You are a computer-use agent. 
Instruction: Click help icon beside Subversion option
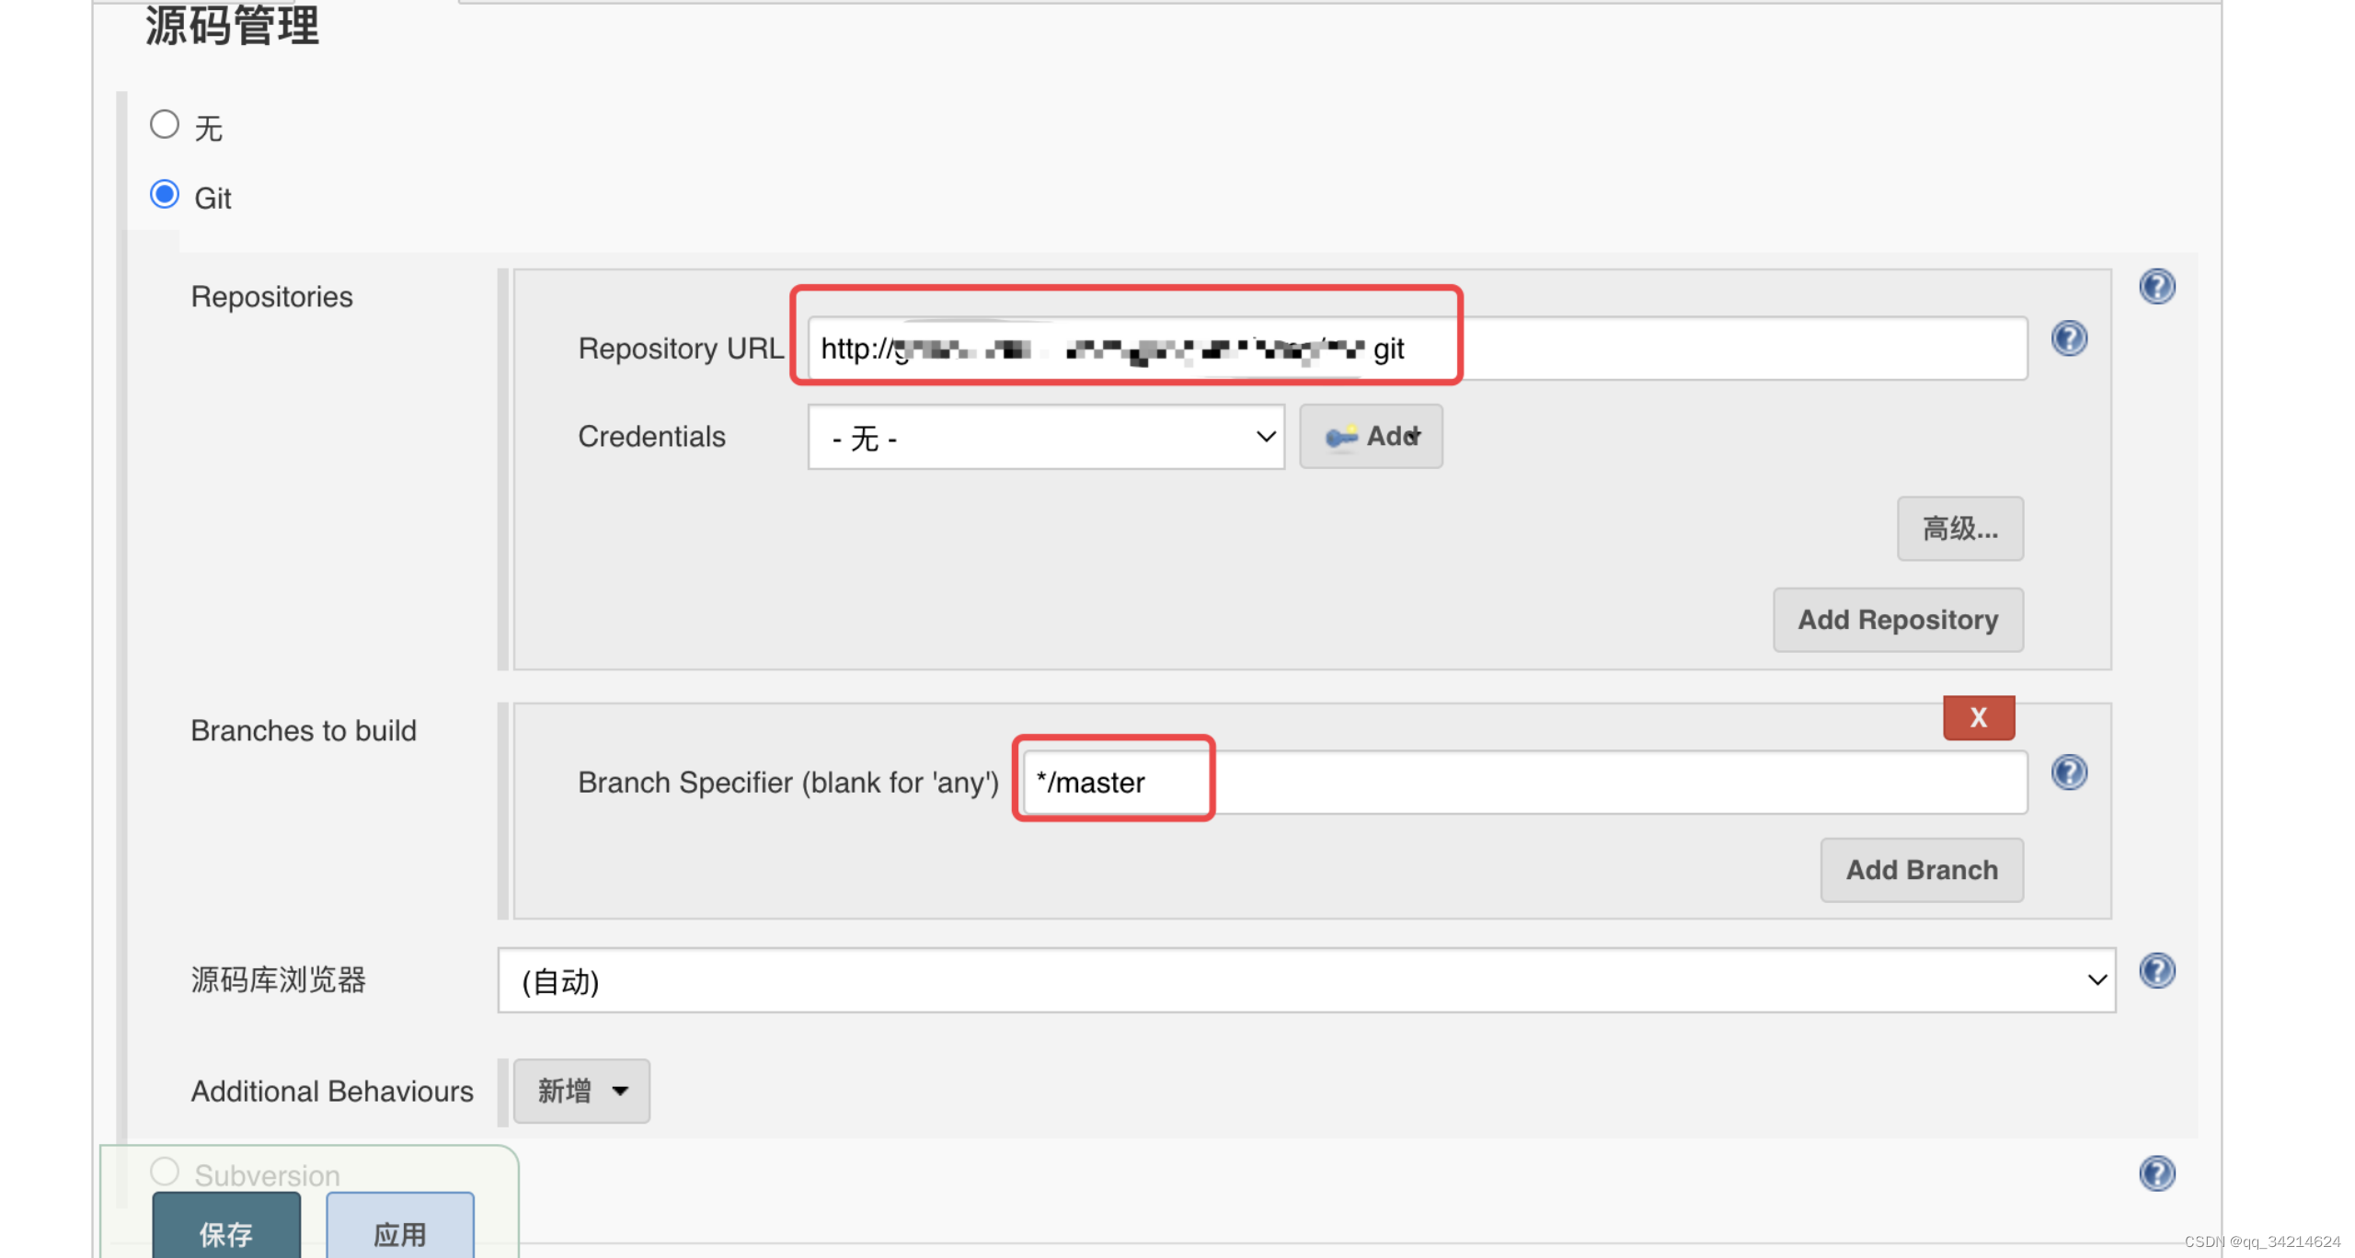(x=2156, y=1173)
